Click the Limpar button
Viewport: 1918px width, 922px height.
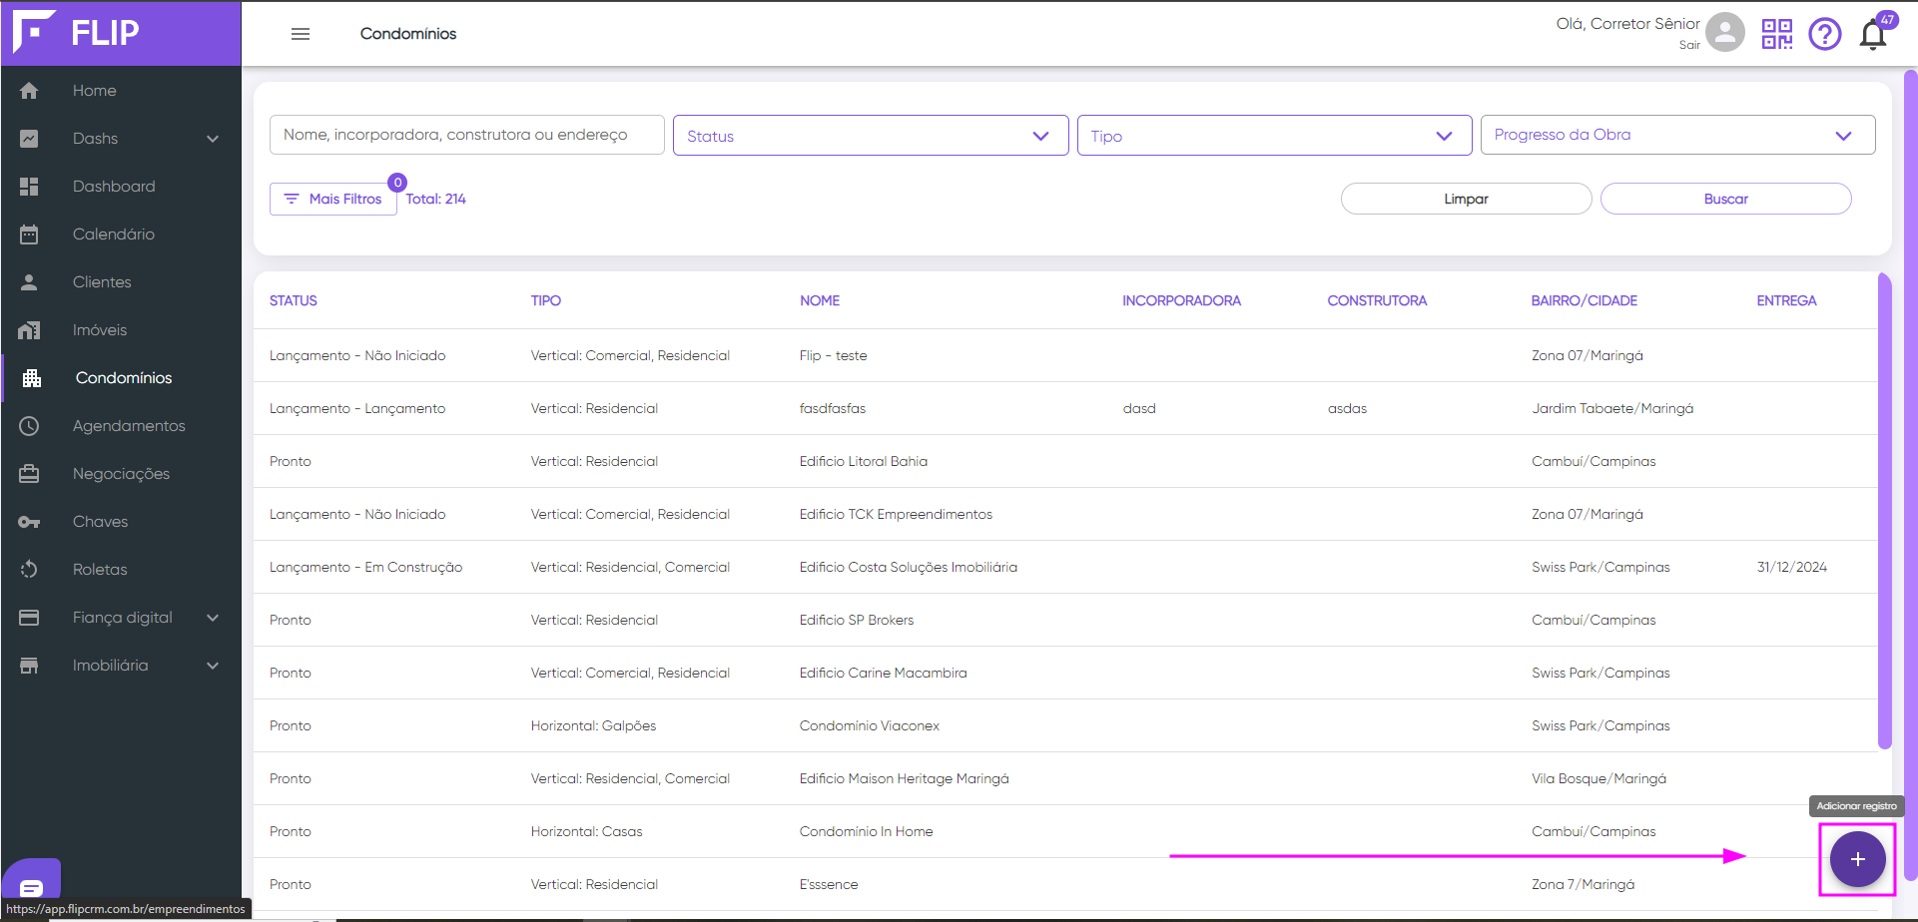coord(1466,199)
